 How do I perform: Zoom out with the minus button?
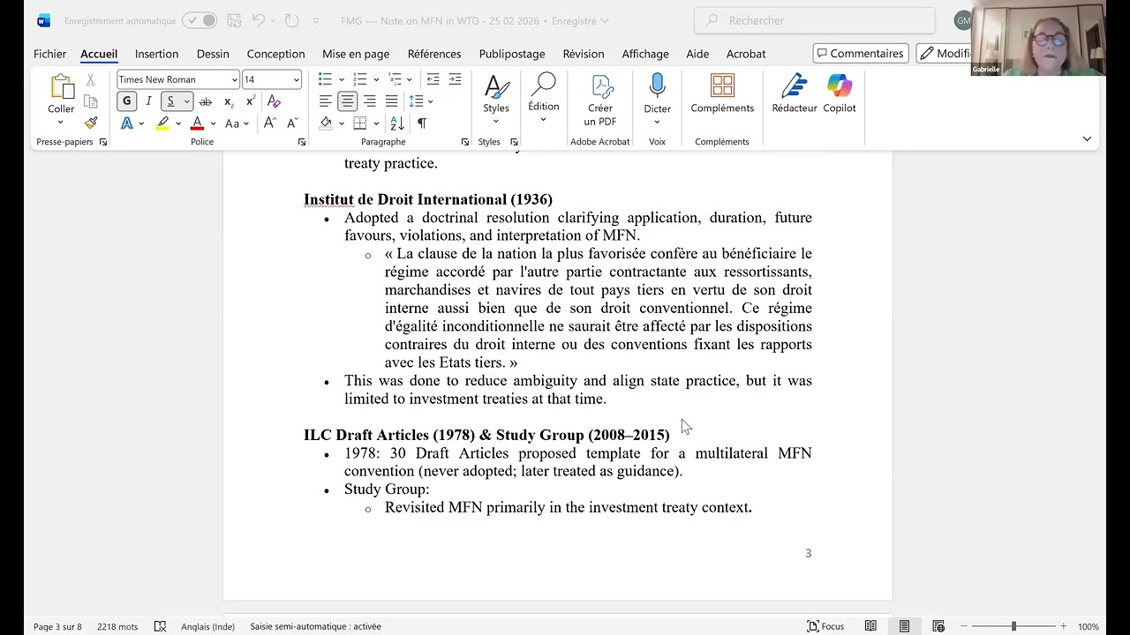pyautogui.click(x=961, y=626)
